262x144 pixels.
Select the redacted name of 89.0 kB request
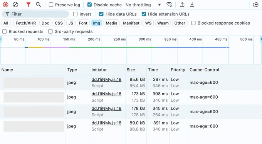[x=34, y=126]
